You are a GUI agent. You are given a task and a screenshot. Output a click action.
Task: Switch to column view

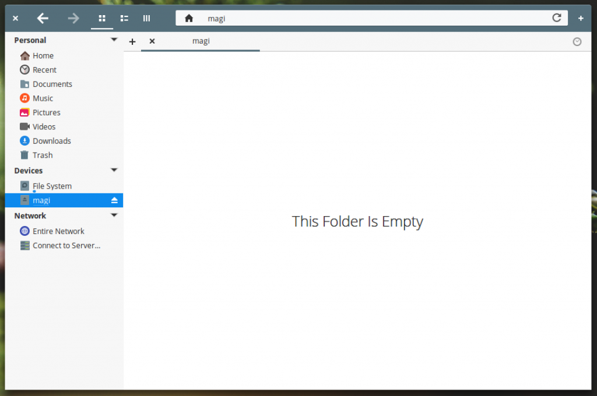click(x=146, y=18)
